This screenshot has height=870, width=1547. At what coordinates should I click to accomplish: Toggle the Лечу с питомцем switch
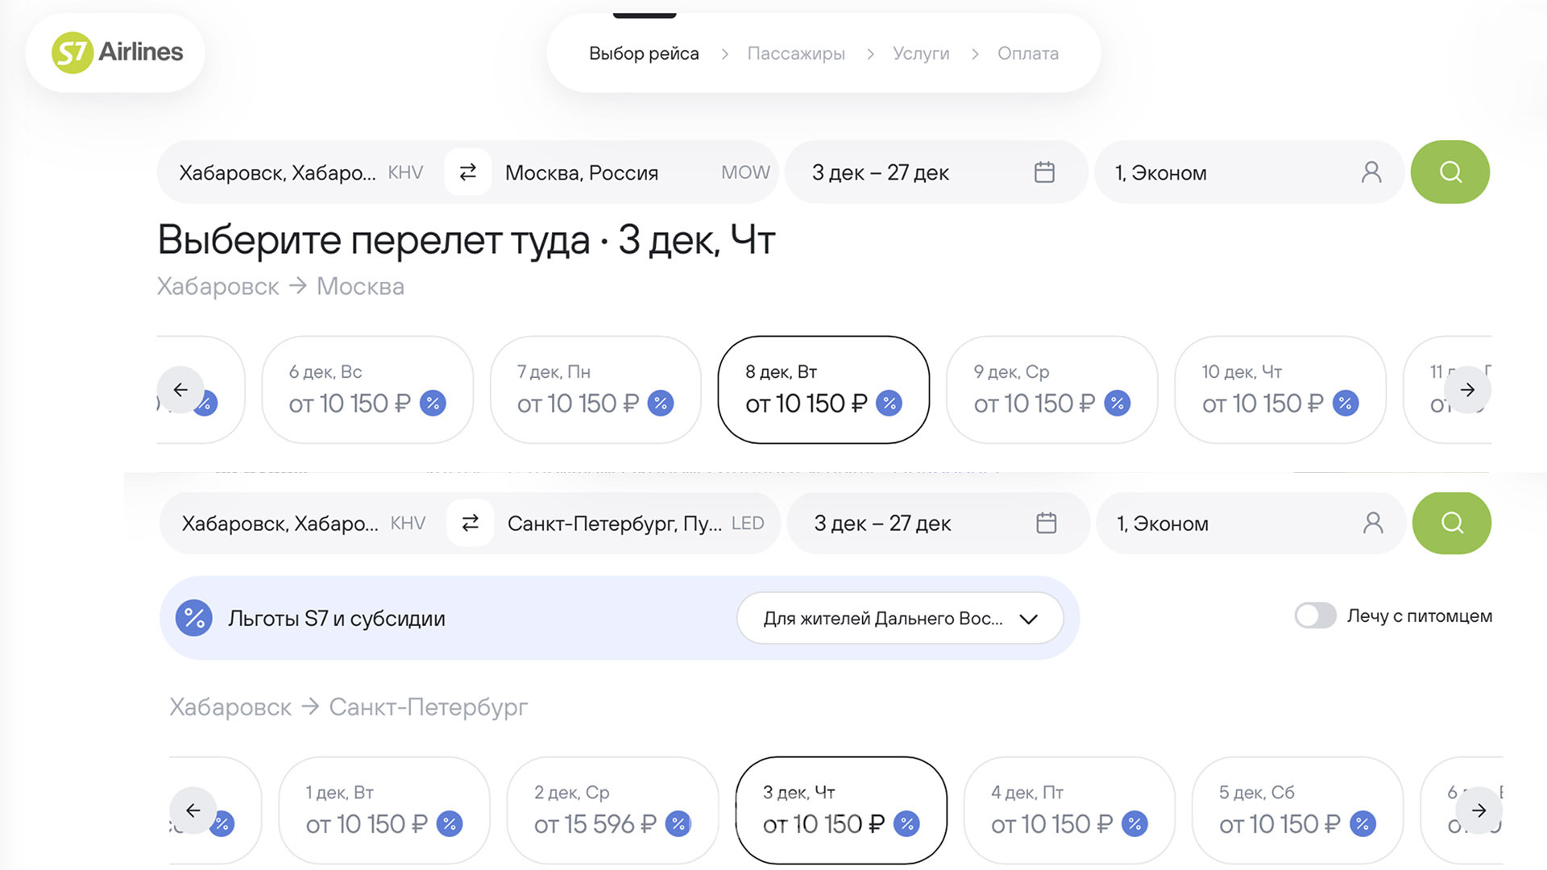pos(1315,615)
